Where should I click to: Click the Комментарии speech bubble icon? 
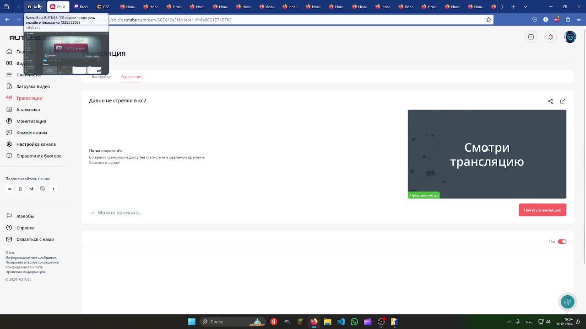point(9,133)
